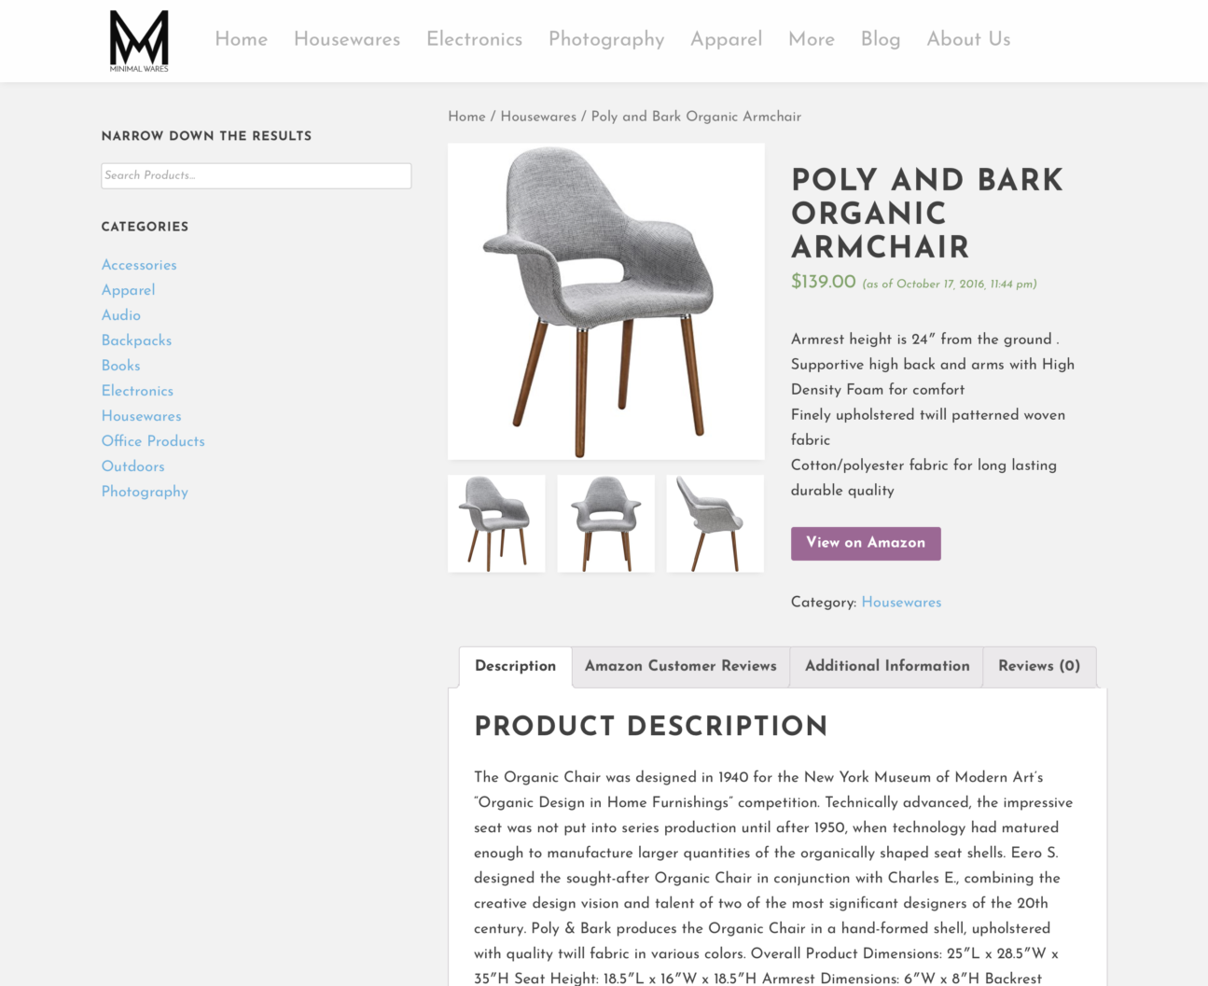
Task: Click the Minimal Wares logo
Action: point(139,41)
